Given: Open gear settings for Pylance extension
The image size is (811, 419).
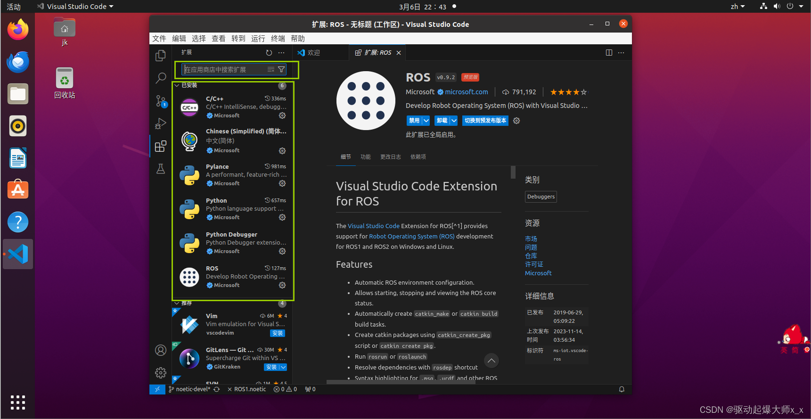Looking at the screenshot, I should (x=282, y=183).
